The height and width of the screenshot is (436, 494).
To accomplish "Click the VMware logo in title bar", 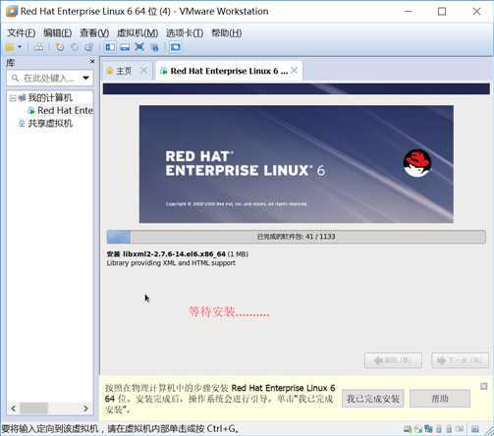I will [12, 11].
